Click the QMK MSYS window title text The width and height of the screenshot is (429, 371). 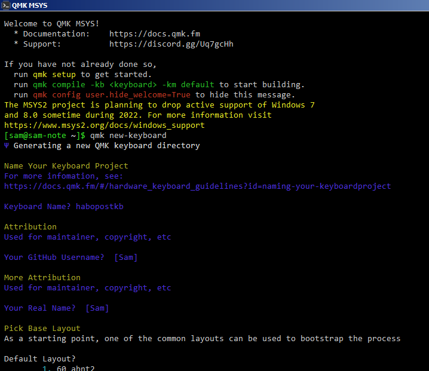tap(29, 5)
